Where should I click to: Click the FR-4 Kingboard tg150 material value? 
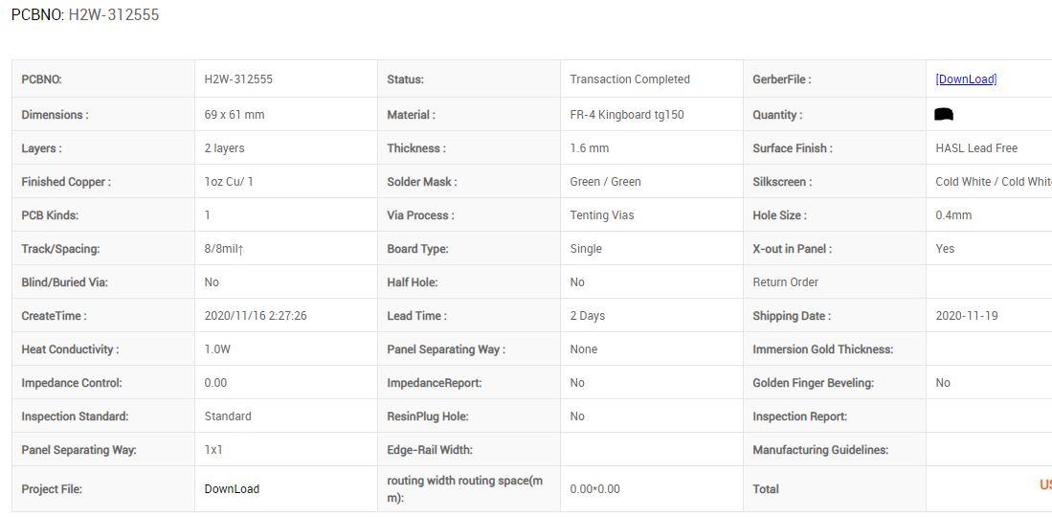[x=627, y=115]
